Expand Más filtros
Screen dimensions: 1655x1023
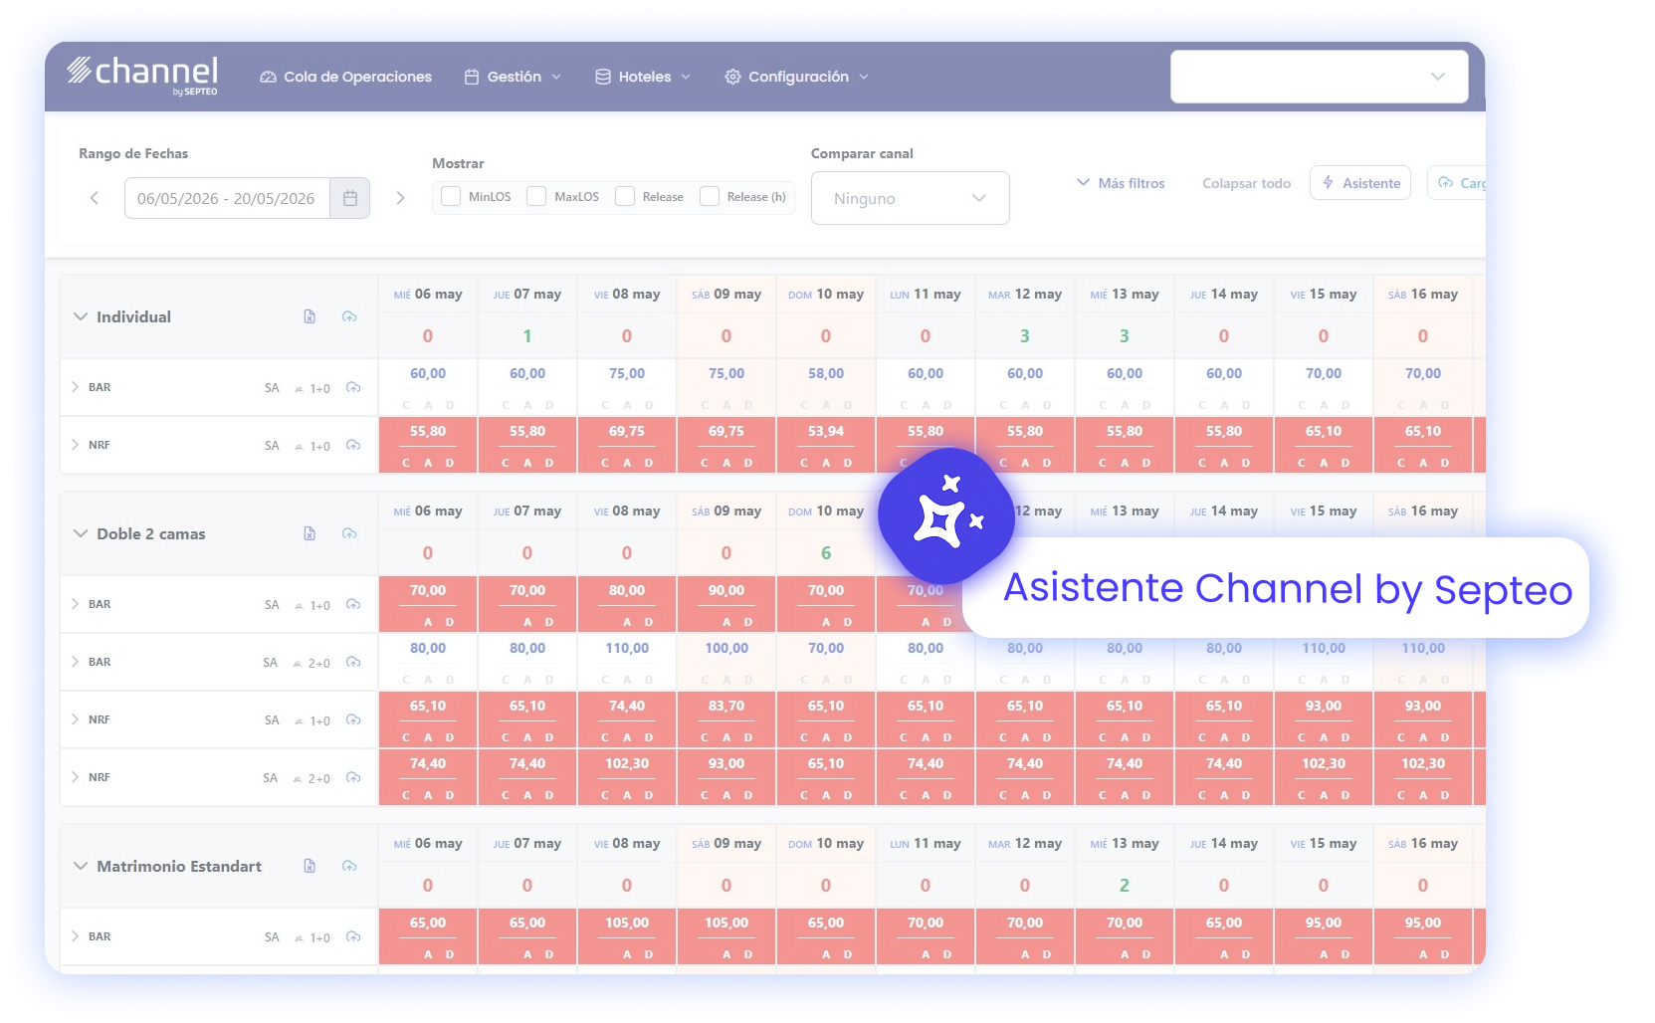1121,183
